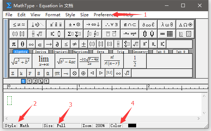
Task: Insert infinity symbol next to theta
Action: (x=31, y=44)
